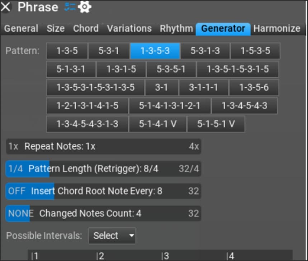Pick the 5-1-4-1 V pattern
Image resolution: width=308 pixels, height=261 pixels.
pyautogui.click(x=158, y=124)
